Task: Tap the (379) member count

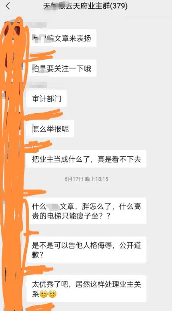Action: click(x=119, y=6)
